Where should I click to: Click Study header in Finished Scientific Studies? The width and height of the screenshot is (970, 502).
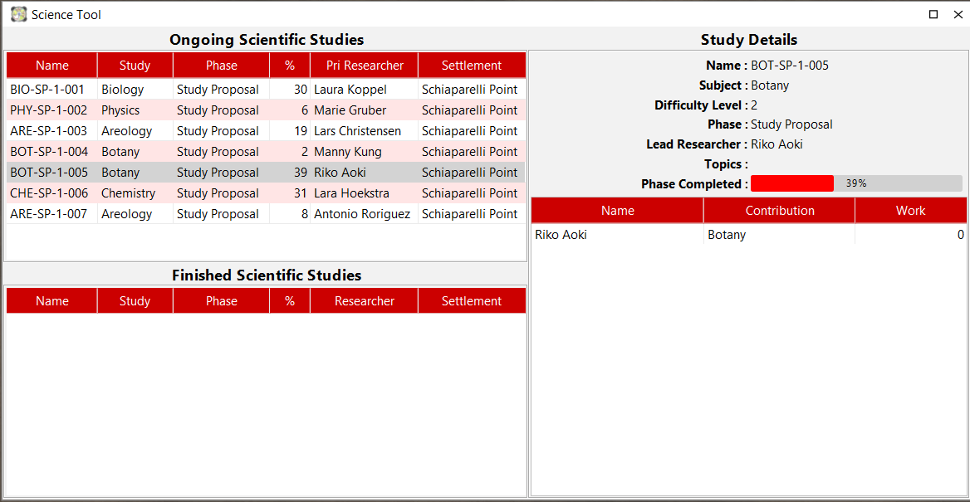point(135,301)
